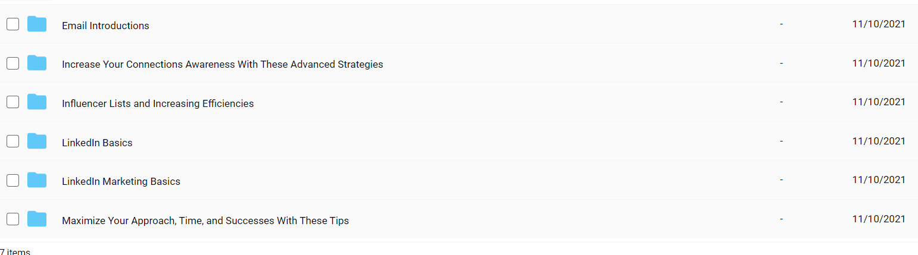Viewport: 918px width, 255px height.
Task: Select checkbox next to Influencer Lists row
Action: (x=13, y=102)
